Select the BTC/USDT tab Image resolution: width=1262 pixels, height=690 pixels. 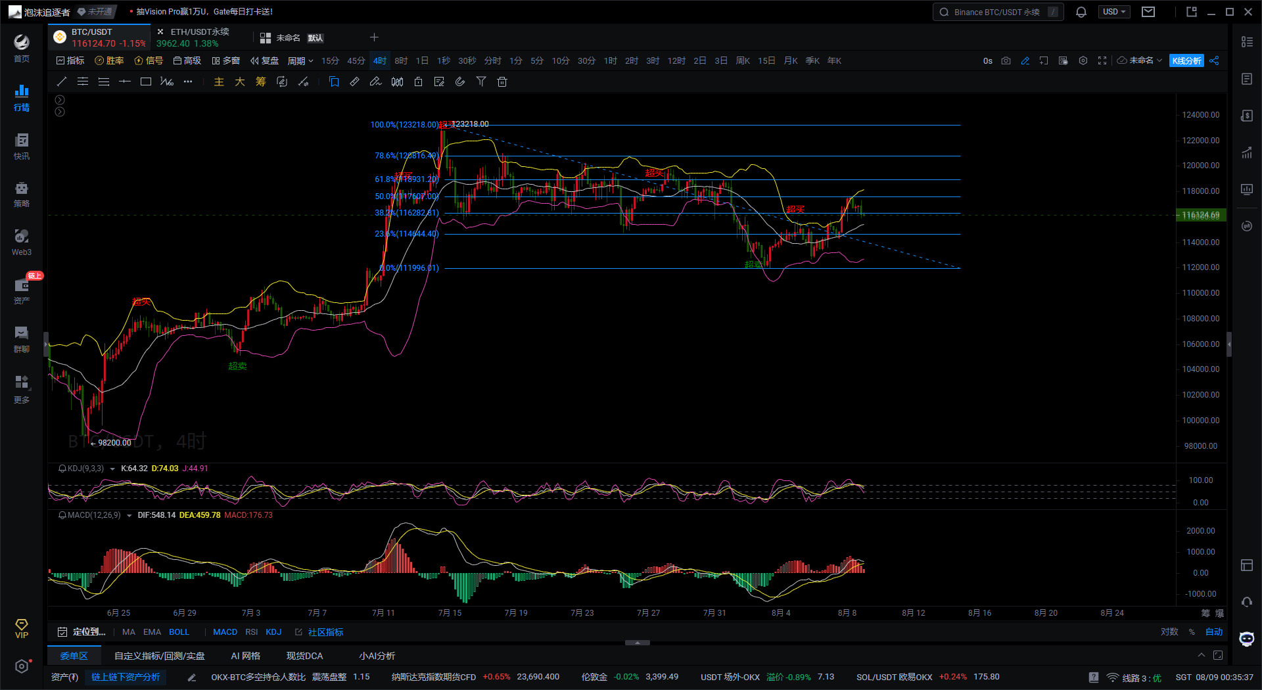[x=100, y=37]
